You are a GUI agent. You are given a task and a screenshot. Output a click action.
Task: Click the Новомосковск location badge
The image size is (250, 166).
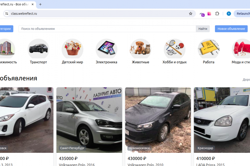pyautogui.click(x=139, y=148)
